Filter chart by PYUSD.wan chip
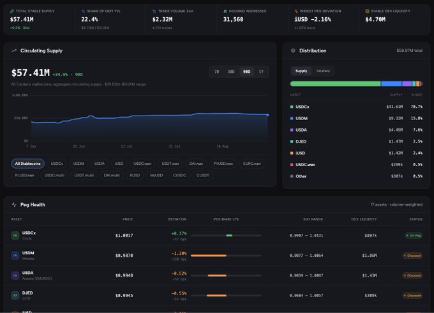This screenshot has width=434, height=313. click(223, 164)
